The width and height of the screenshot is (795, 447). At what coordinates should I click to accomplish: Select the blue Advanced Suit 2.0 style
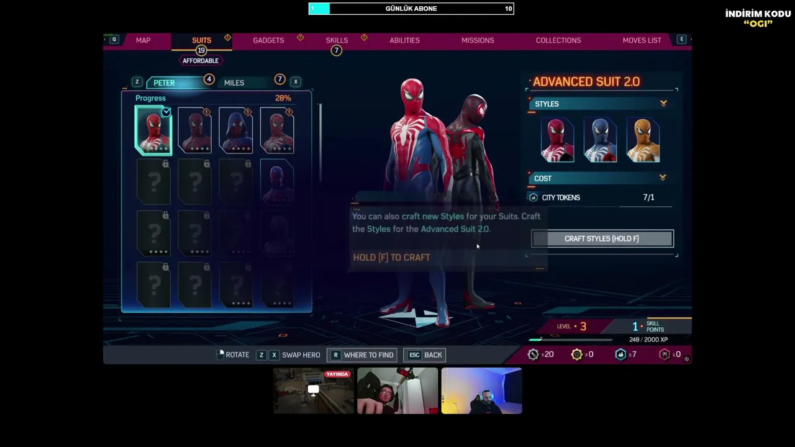[600, 140]
